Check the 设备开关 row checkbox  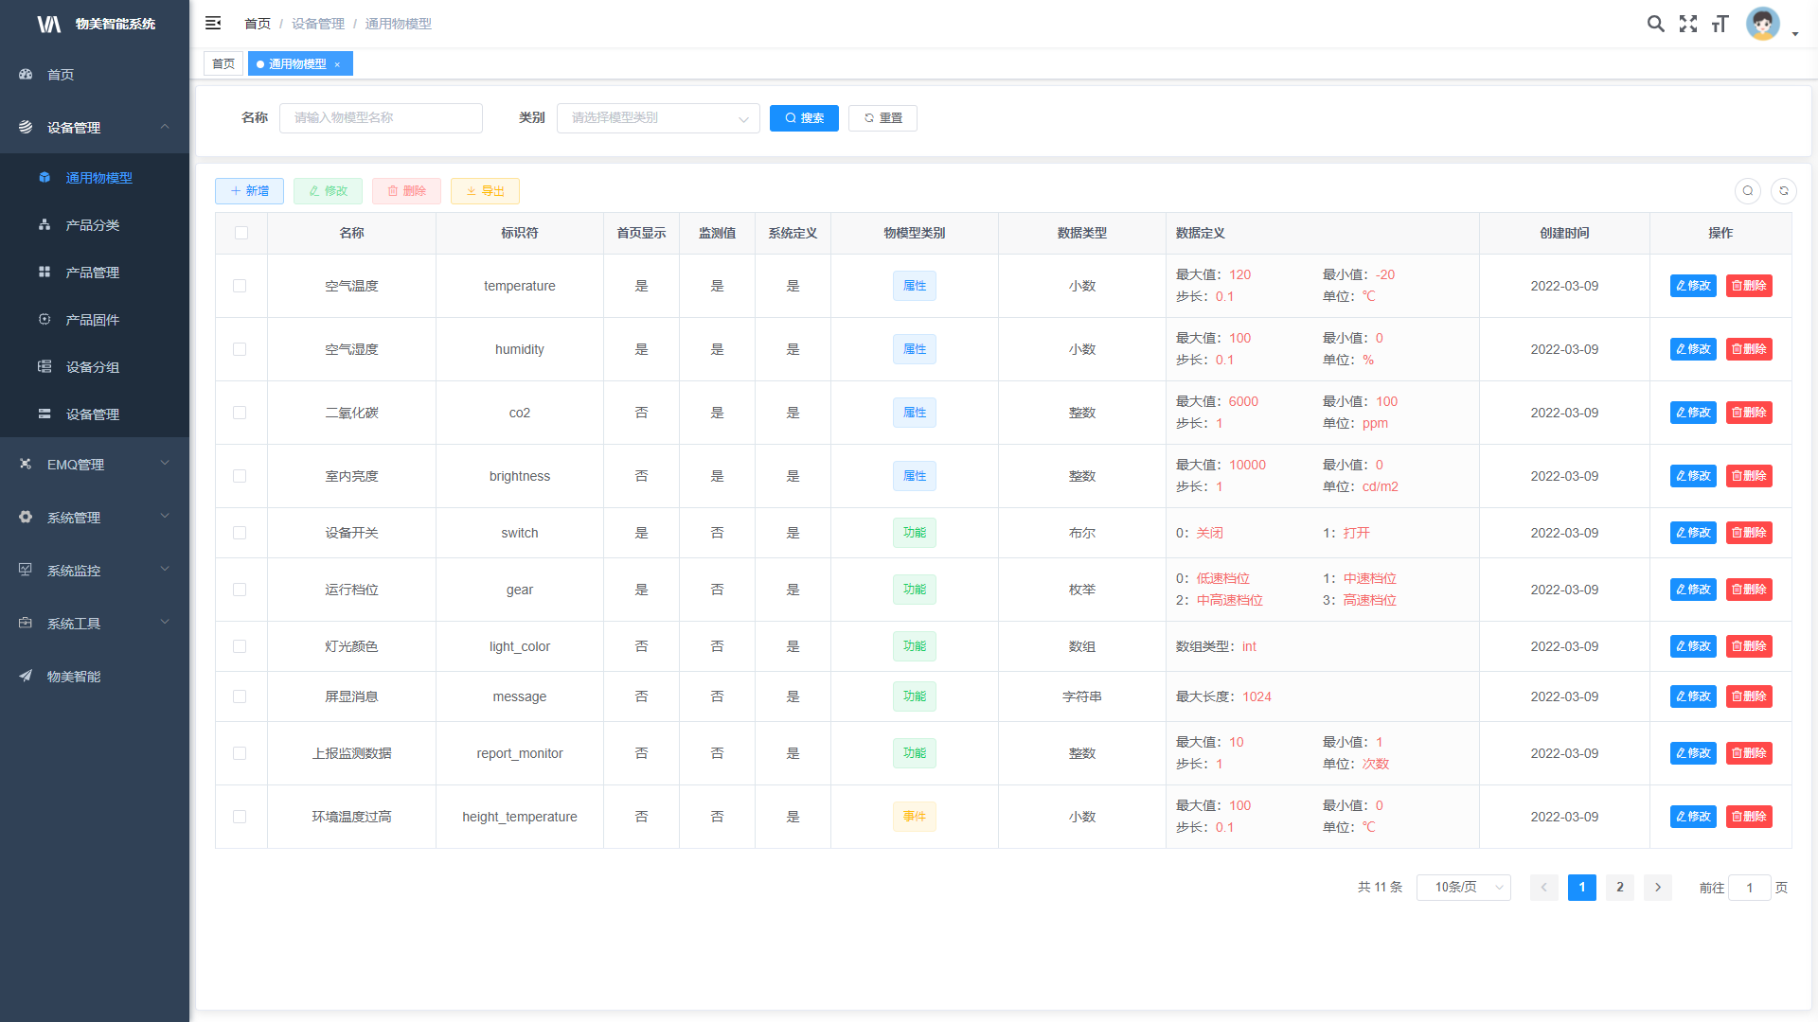coord(240,533)
